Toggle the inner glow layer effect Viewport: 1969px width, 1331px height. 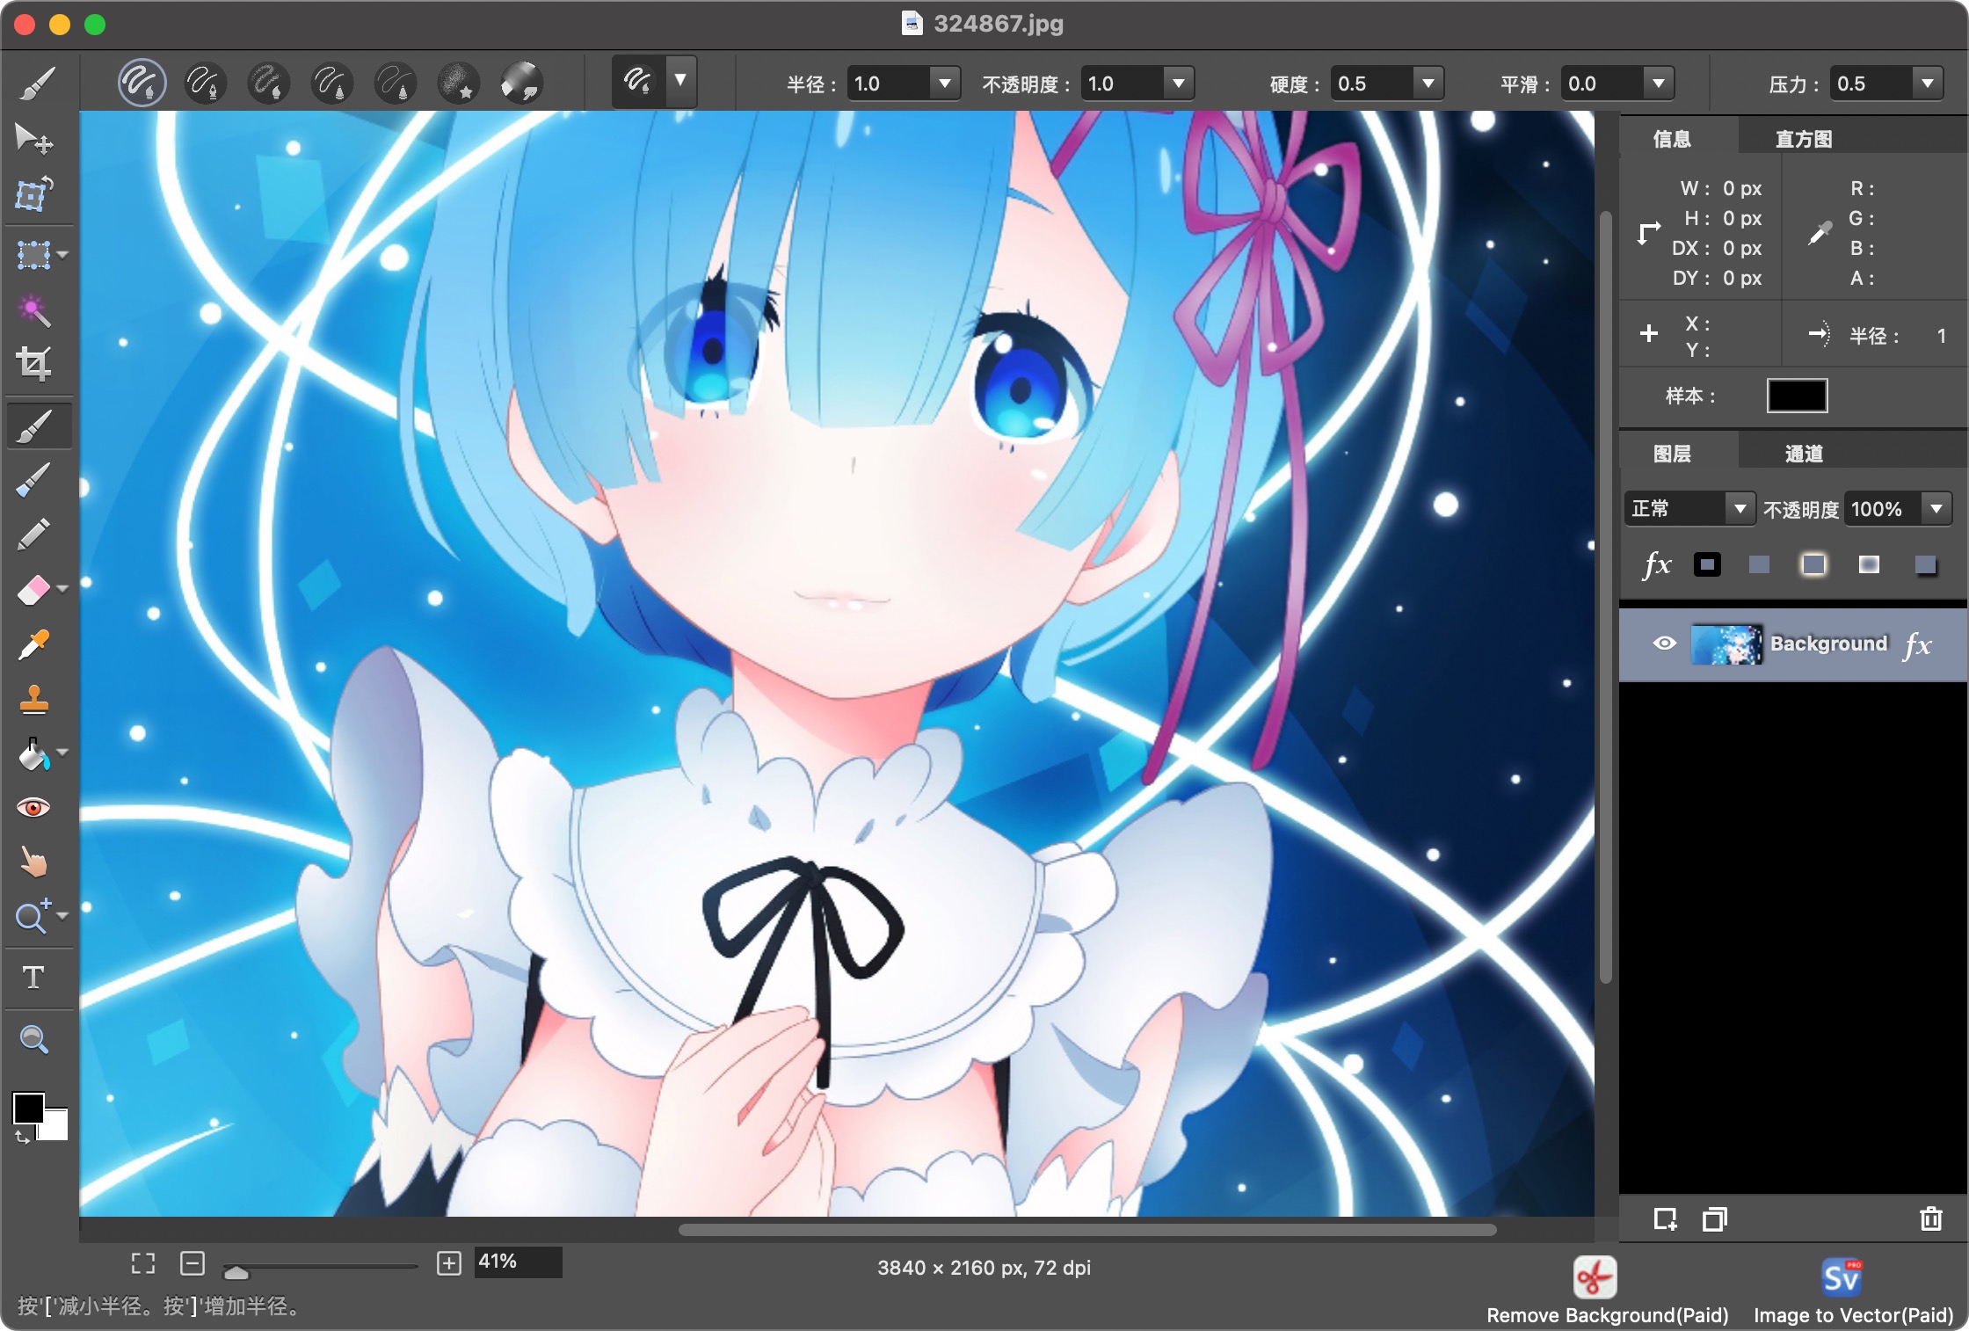click(1869, 564)
